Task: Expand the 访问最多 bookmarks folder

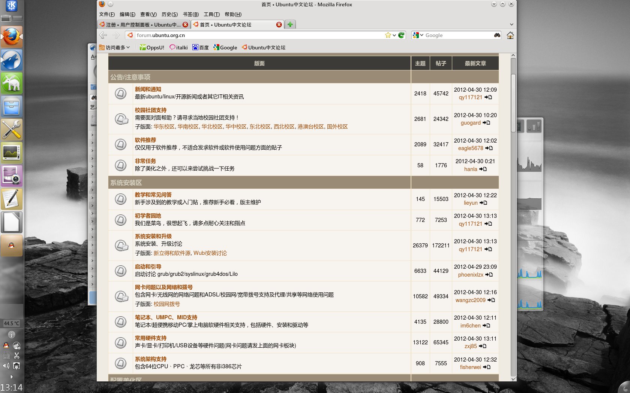Action: pos(115,48)
